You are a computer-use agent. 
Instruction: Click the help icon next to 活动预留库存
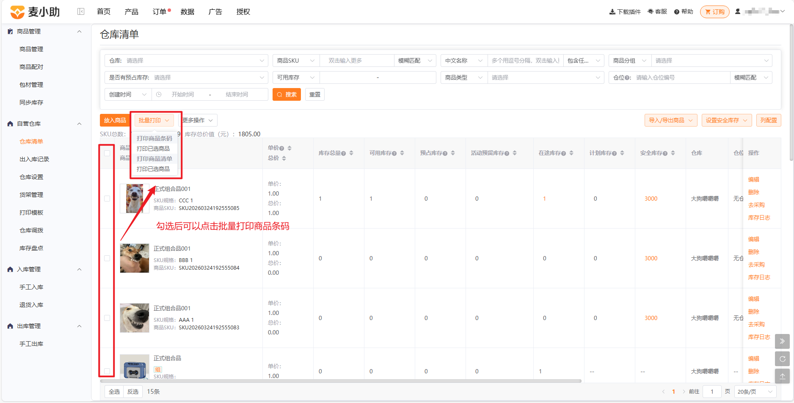[507, 153]
